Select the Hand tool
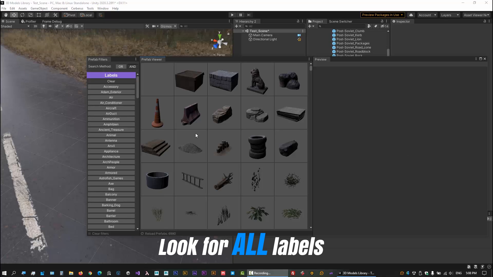This screenshot has width=493, height=277. [x=6, y=15]
